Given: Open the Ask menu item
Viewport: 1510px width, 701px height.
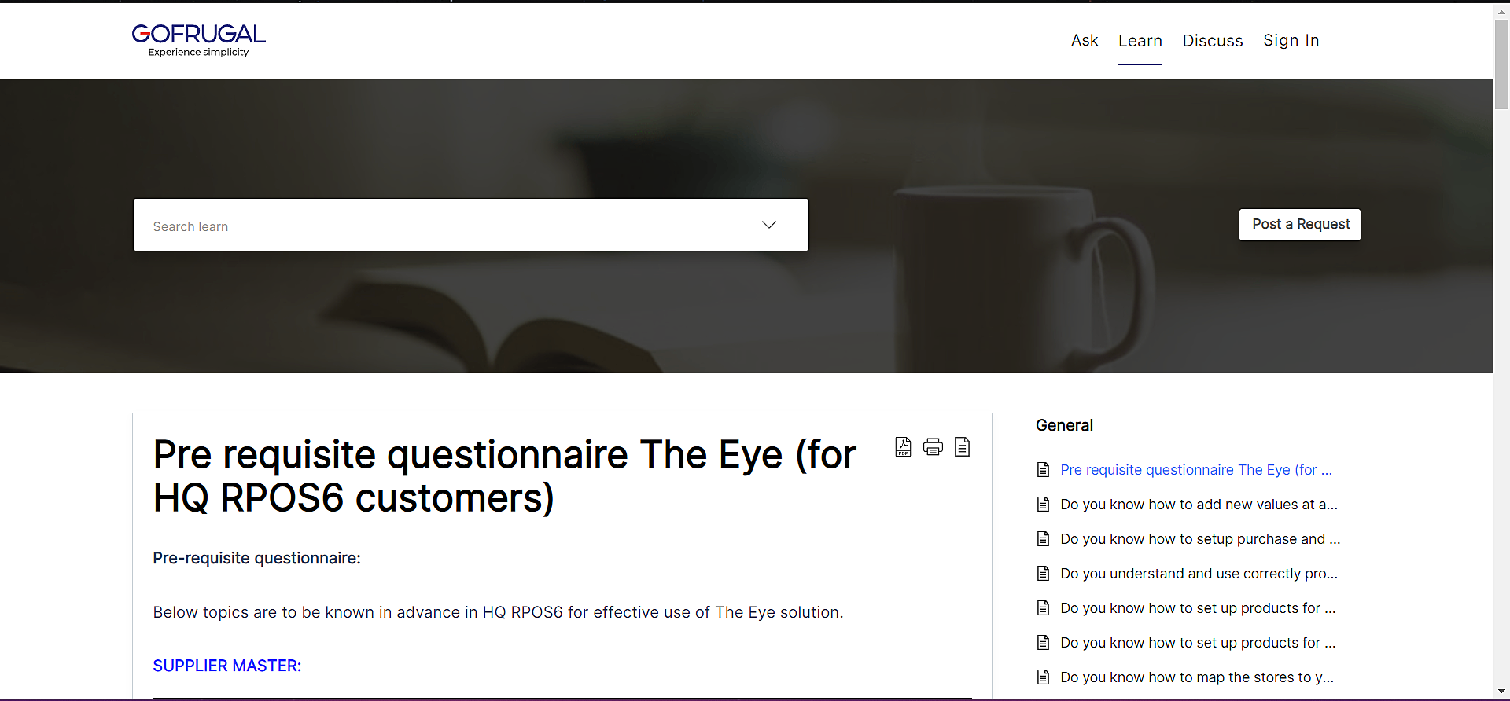Looking at the screenshot, I should 1085,41.
